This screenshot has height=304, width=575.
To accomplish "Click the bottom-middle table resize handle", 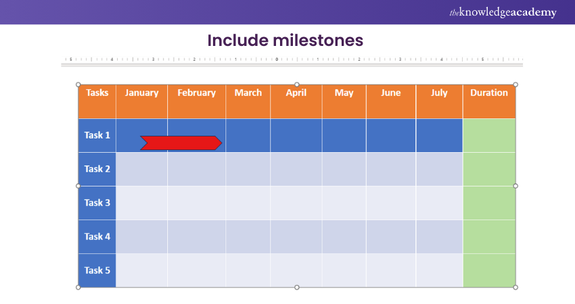I will 297,287.
